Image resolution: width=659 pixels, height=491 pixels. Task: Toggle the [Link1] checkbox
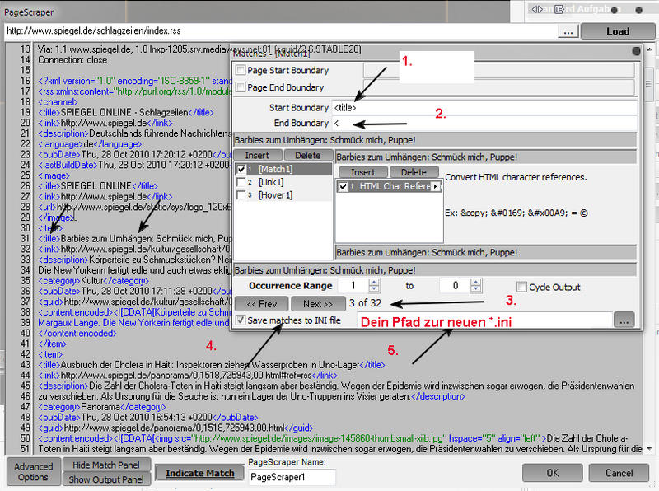click(241, 182)
